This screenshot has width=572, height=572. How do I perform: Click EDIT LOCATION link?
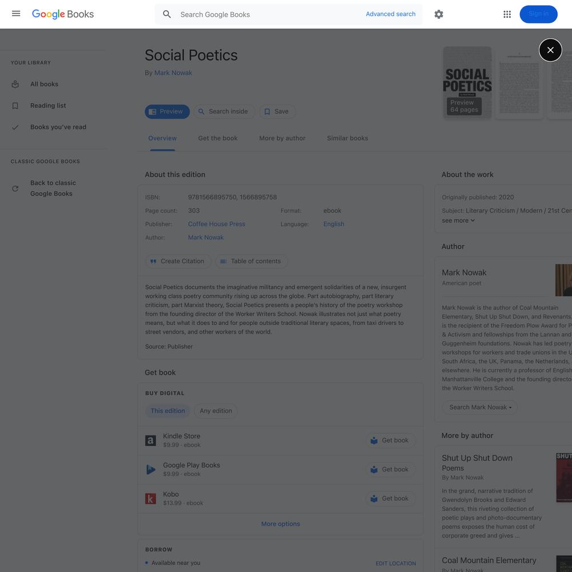[x=395, y=563]
